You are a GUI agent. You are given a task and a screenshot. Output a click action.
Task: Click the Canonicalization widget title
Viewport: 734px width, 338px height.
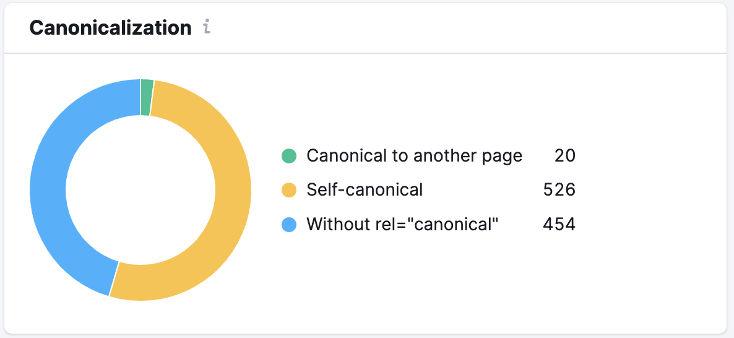point(111,28)
